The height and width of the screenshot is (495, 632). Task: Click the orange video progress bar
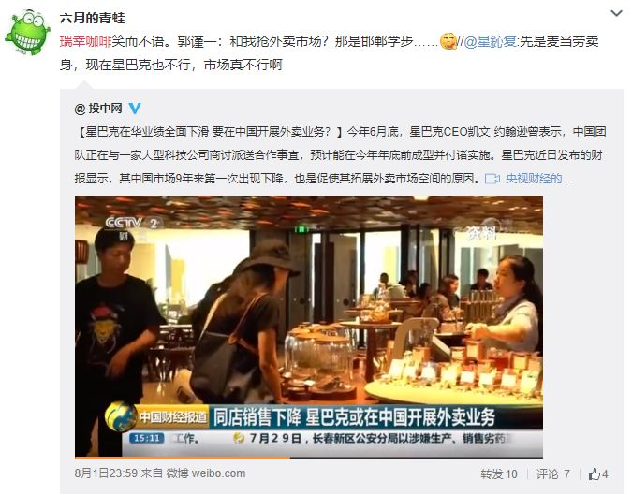(183, 458)
